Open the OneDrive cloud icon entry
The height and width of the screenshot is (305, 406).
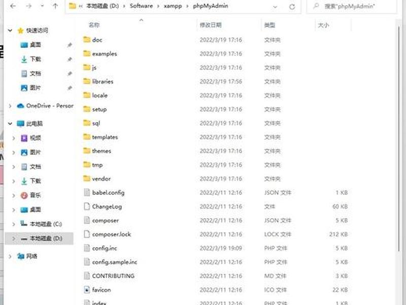click(20, 106)
